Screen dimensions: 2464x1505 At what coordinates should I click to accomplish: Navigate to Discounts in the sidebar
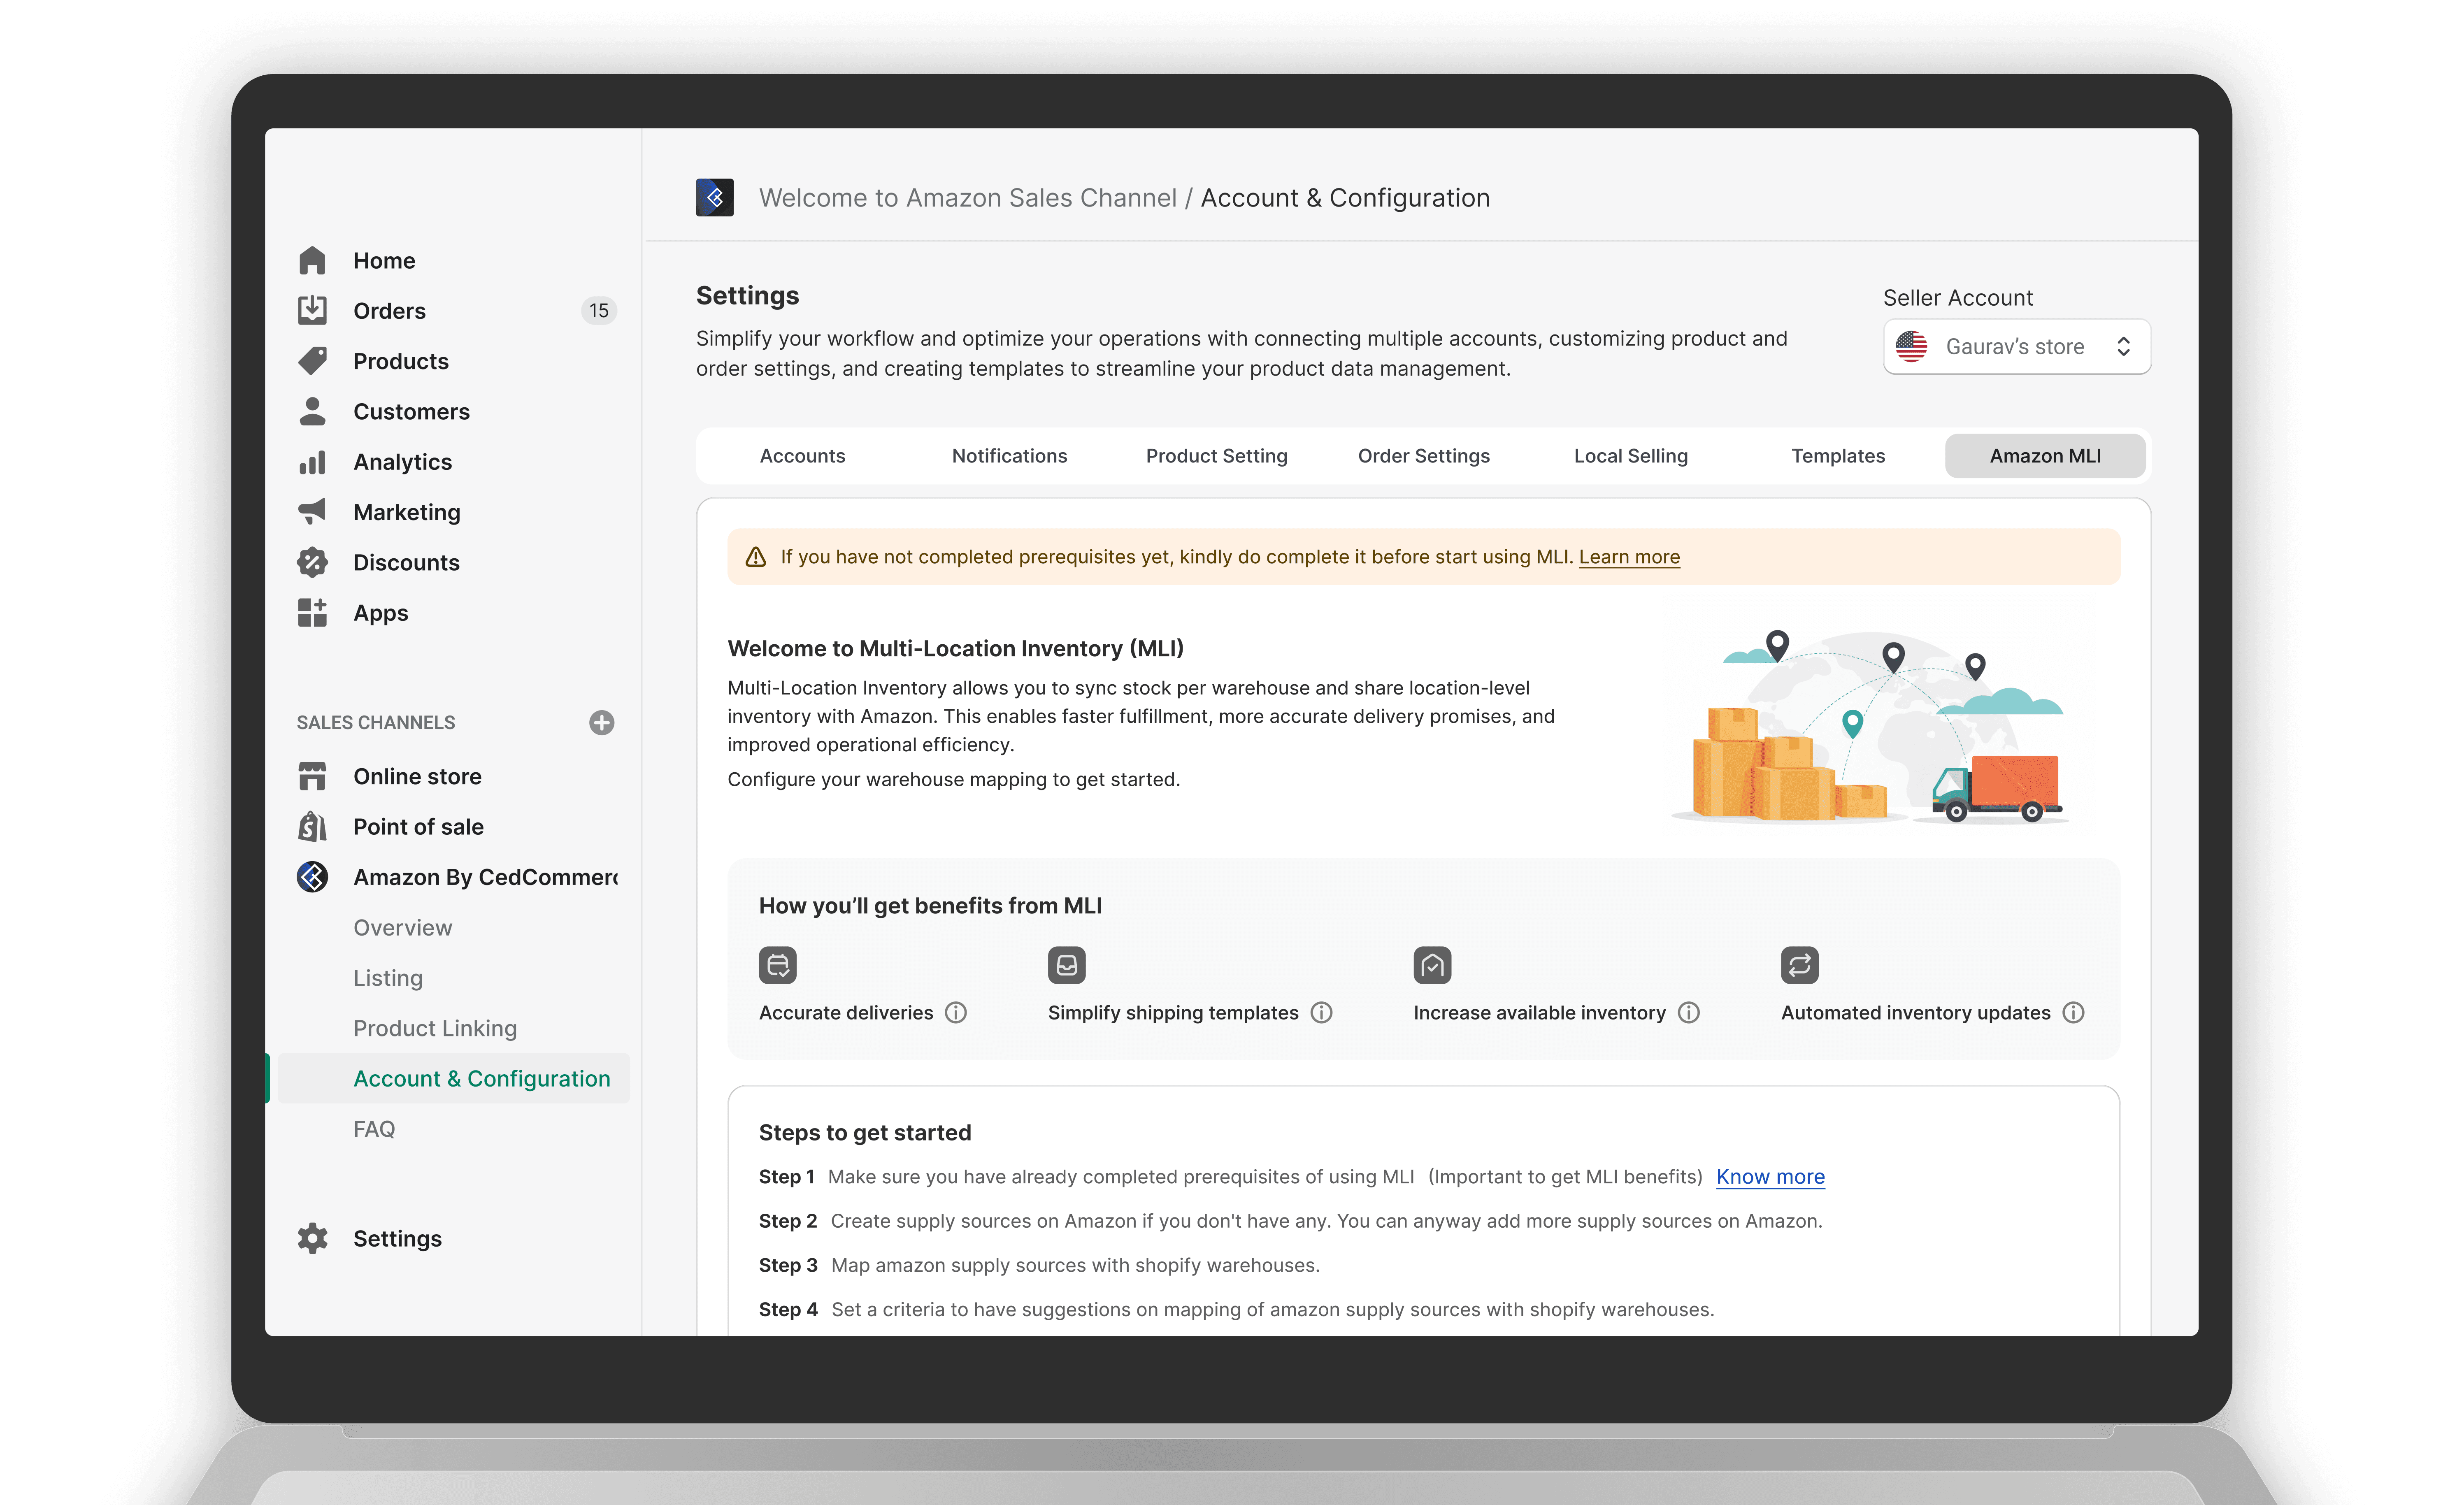point(406,562)
